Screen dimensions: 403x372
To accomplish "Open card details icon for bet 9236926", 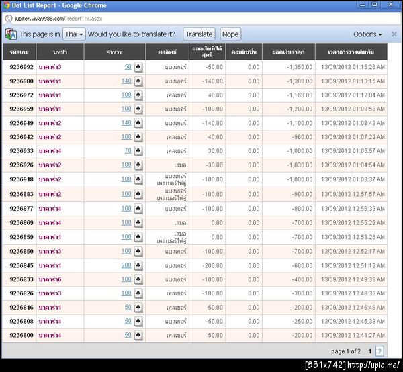I will pyautogui.click(x=138, y=165).
